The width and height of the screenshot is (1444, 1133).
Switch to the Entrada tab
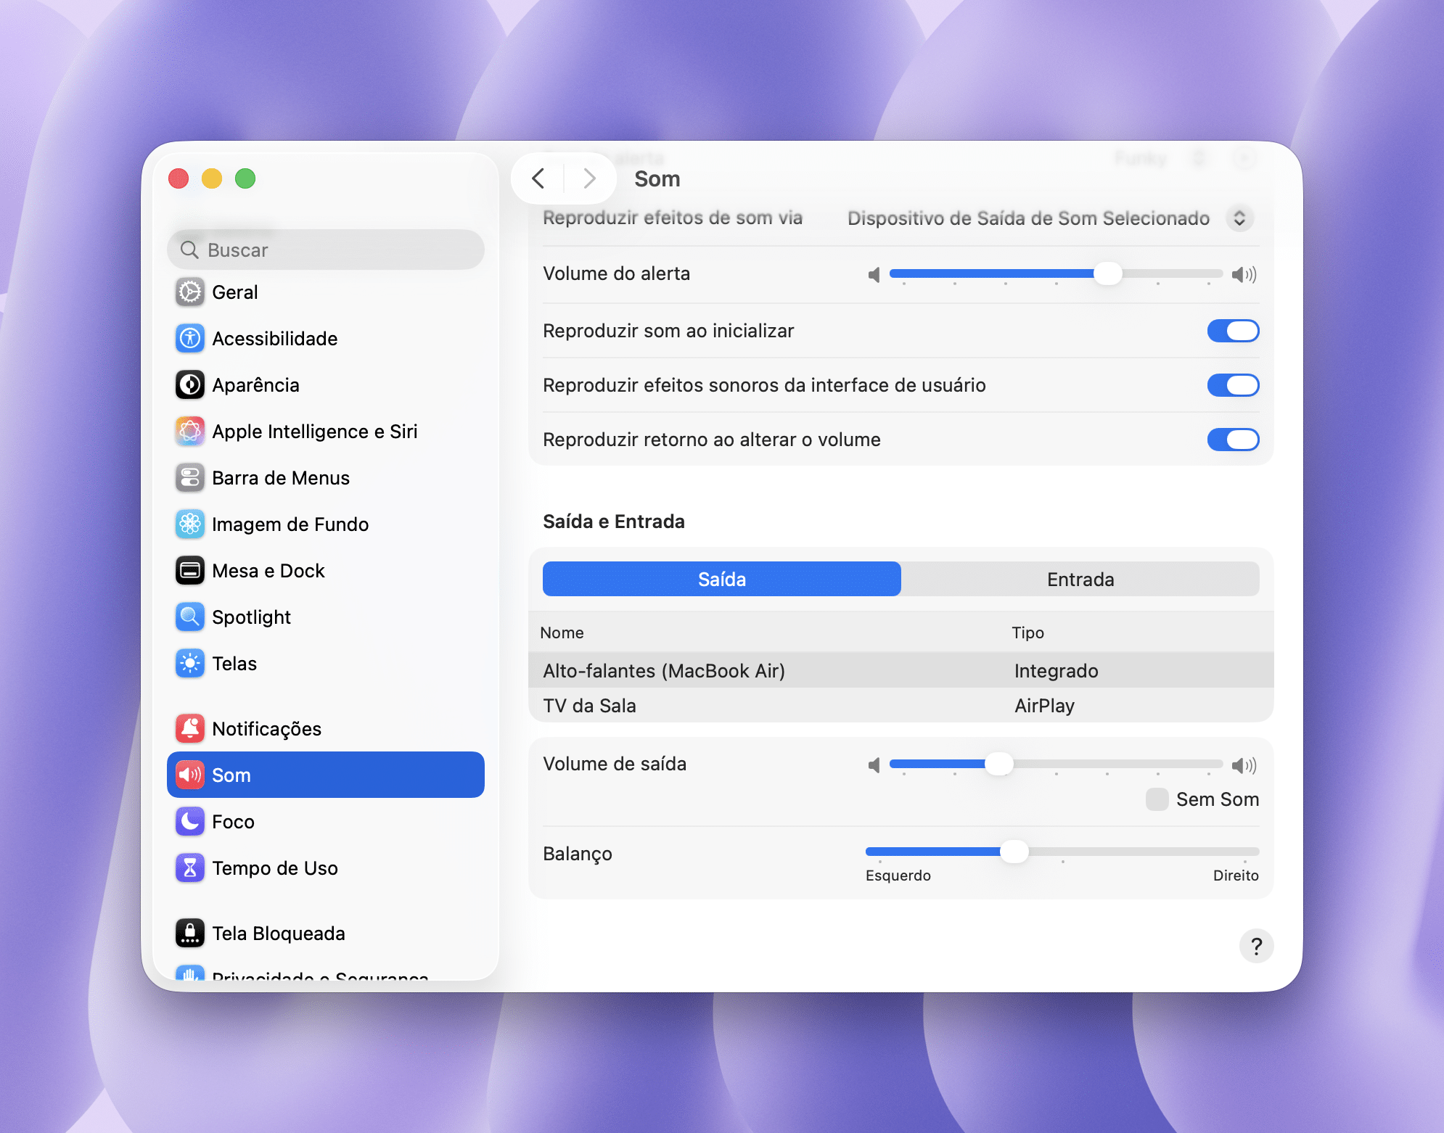pyautogui.click(x=1080, y=580)
